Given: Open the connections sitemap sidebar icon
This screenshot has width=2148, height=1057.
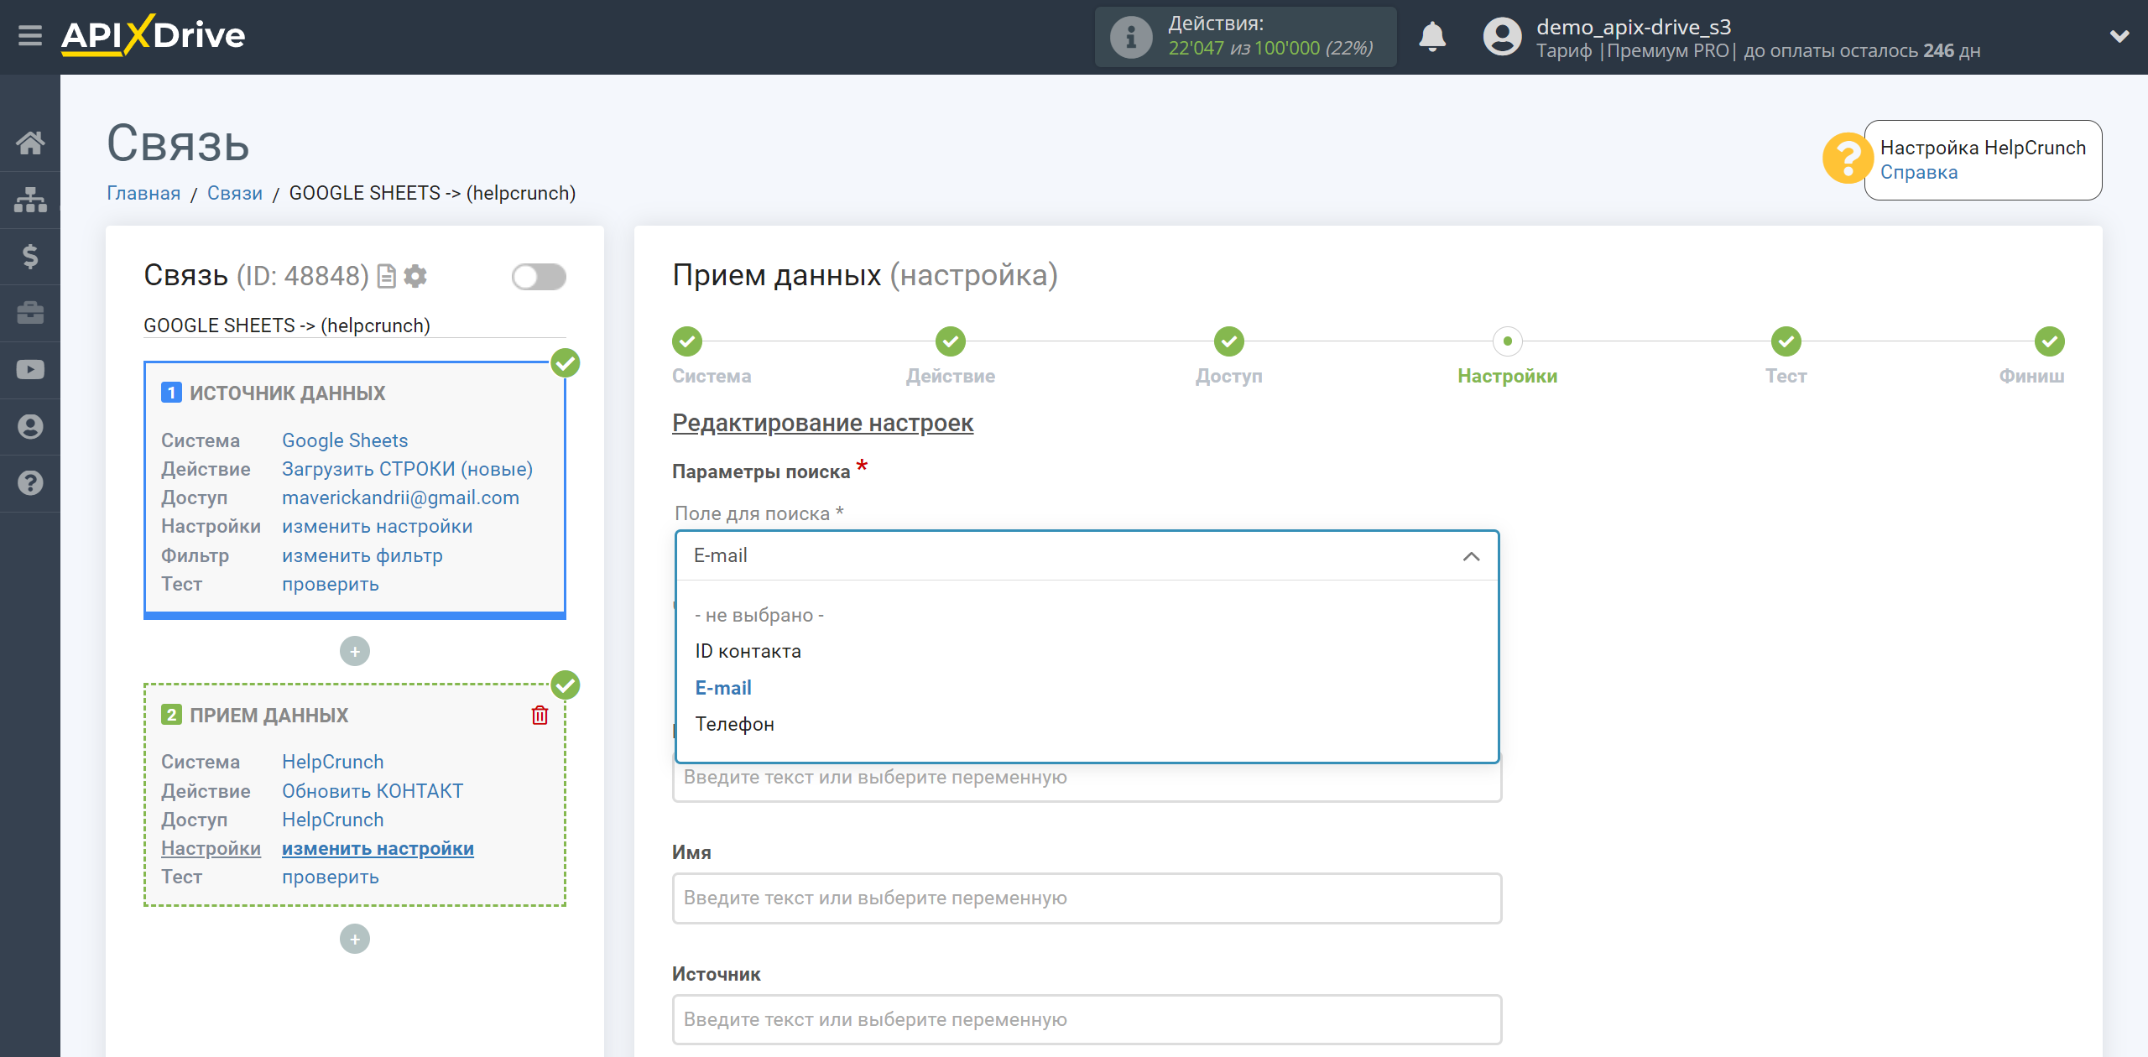Looking at the screenshot, I should pos(30,200).
